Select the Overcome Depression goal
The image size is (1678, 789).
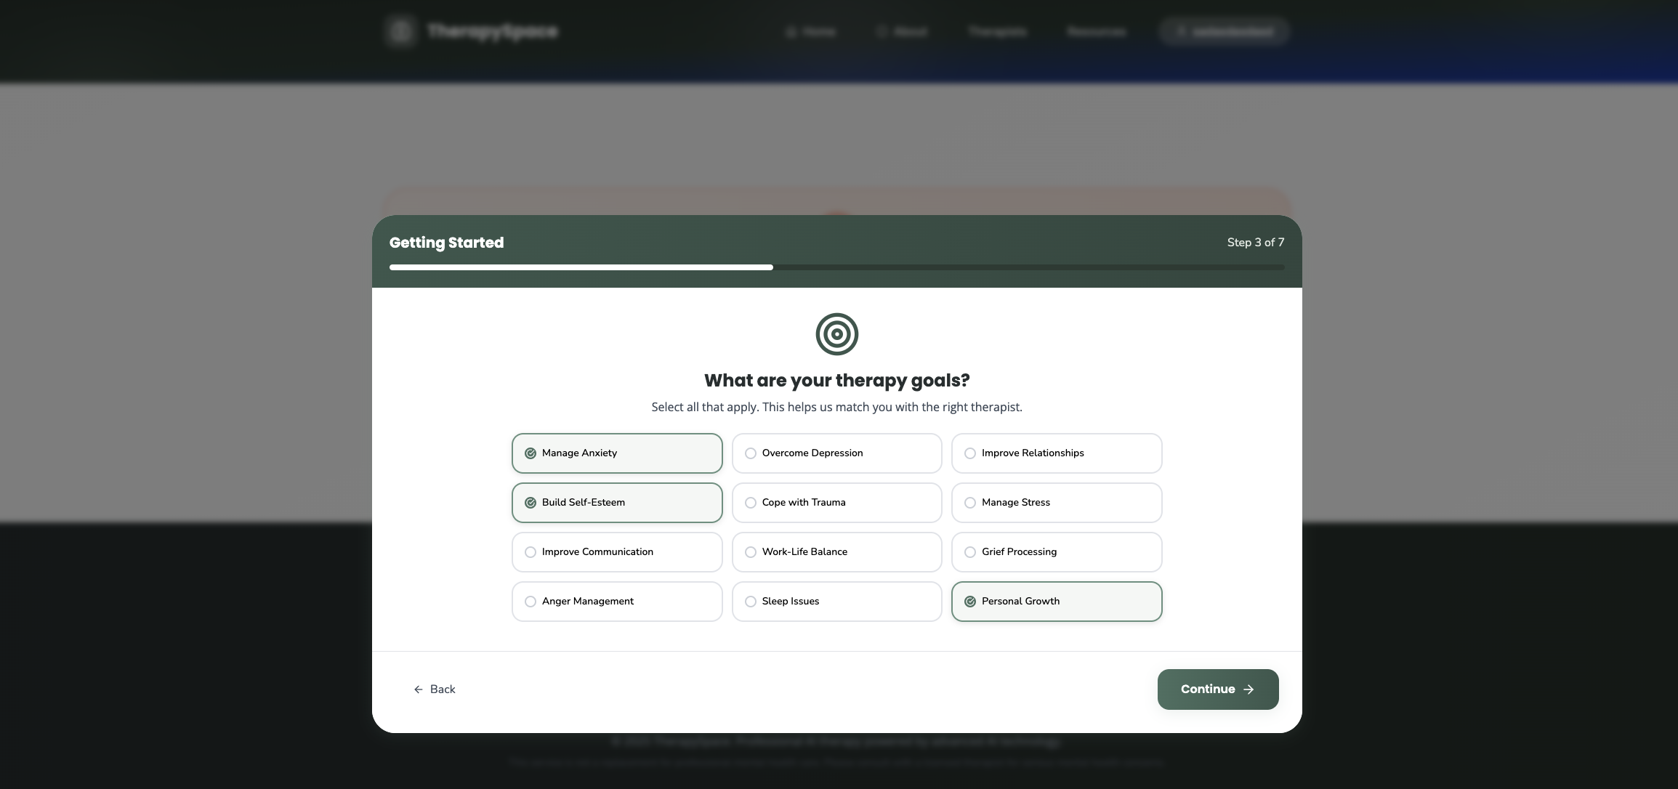coord(836,453)
